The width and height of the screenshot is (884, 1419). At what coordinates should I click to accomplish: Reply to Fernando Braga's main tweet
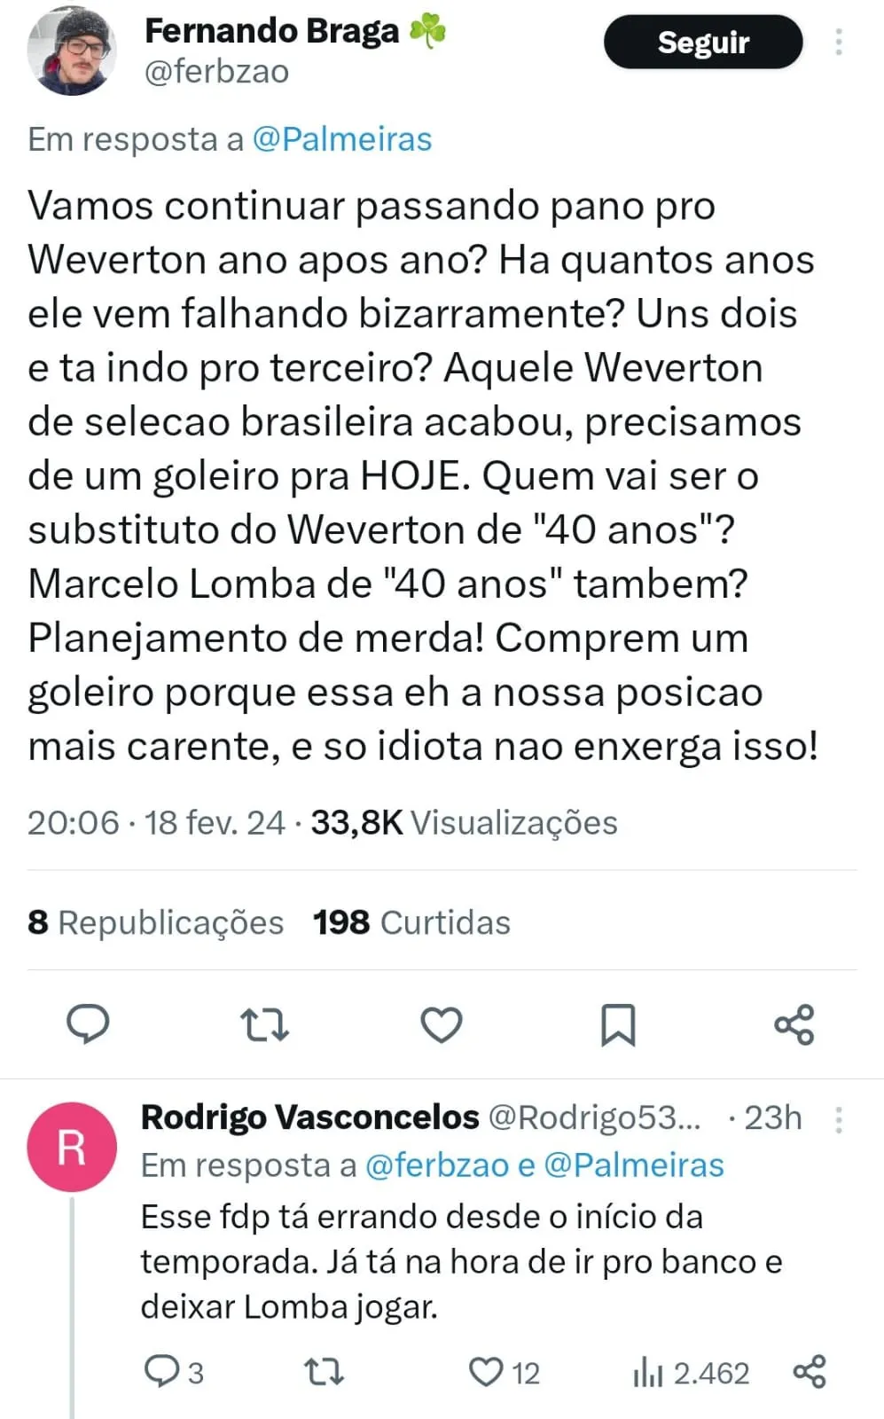pyautogui.click(x=88, y=1023)
